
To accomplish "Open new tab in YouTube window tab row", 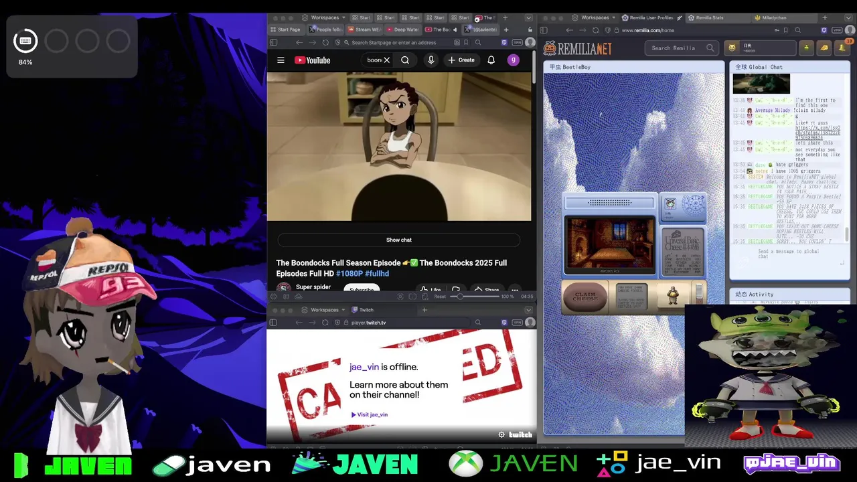I will pyautogui.click(x=506, y=29).
